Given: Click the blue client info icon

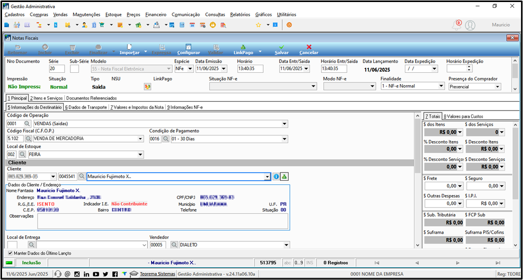Looking at the screenshot, I should point(276,177).
